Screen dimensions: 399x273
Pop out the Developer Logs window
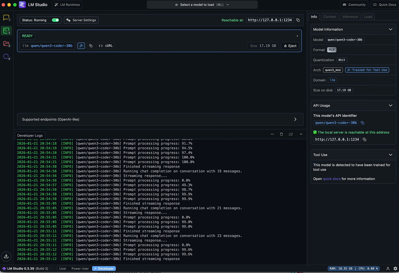[x=291, y=134]
